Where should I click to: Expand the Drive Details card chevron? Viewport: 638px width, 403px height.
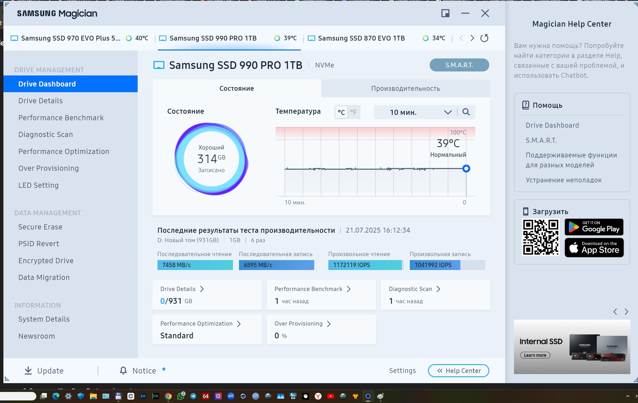(202, 289)
